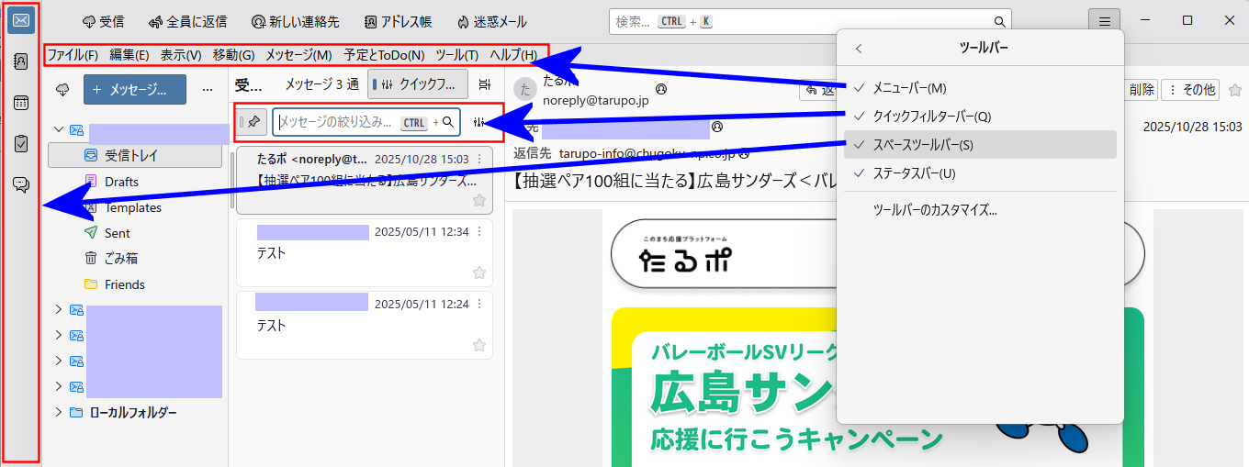Open the Tasks space icon
The height and width of the screenshot is (467, 1249).
click(x=21, y=144)
